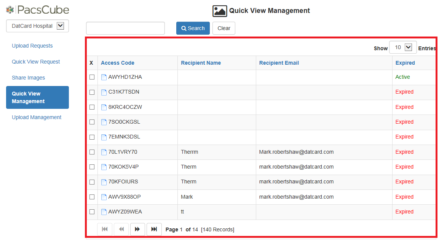Go to the previous page of records
This screenshot has height=250, width=439.
point(121,229)
